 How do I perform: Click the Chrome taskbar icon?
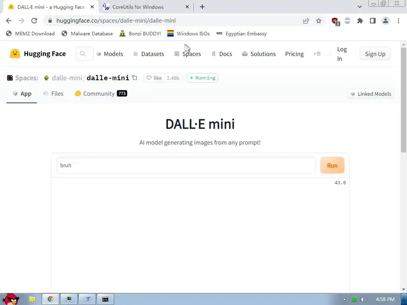[x=50, y=299]
